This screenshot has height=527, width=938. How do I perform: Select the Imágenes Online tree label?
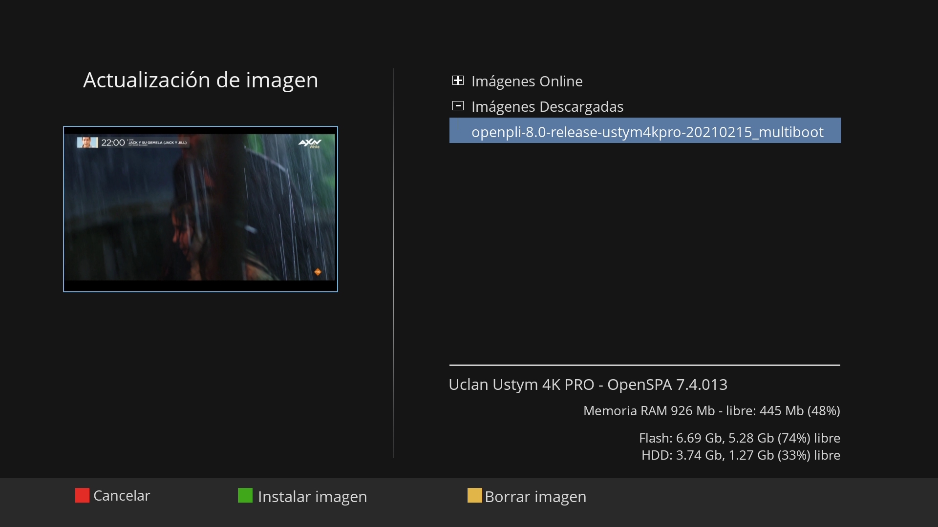527,81
